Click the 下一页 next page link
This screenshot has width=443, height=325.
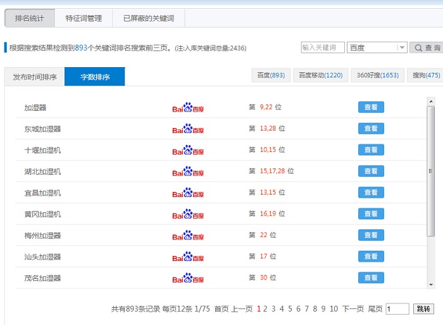353,309
